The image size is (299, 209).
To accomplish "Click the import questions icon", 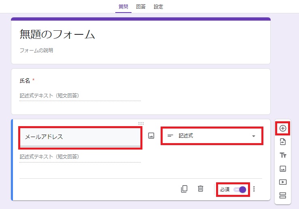I will 282,142.
